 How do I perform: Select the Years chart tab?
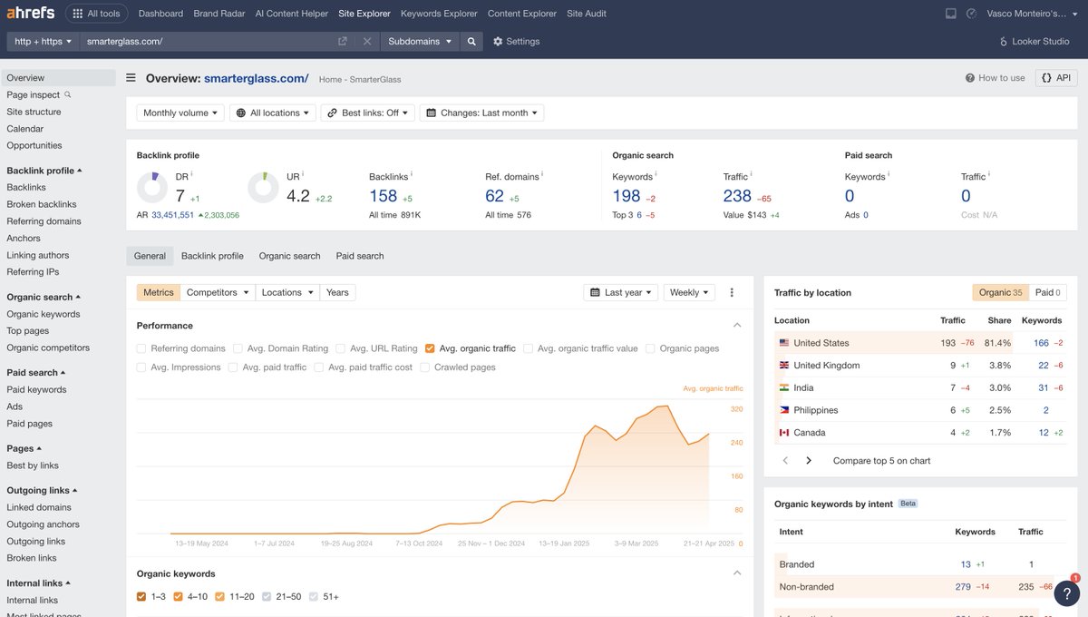(x=337, y=292)
